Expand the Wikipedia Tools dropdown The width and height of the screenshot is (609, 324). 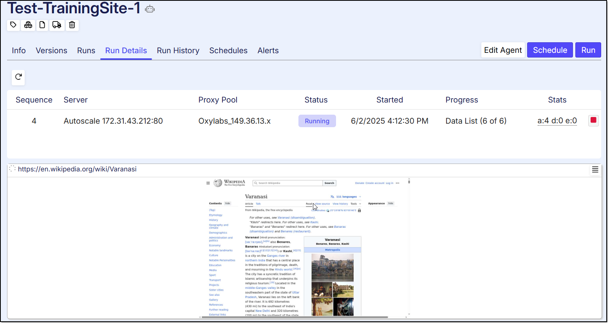point(355,204)
